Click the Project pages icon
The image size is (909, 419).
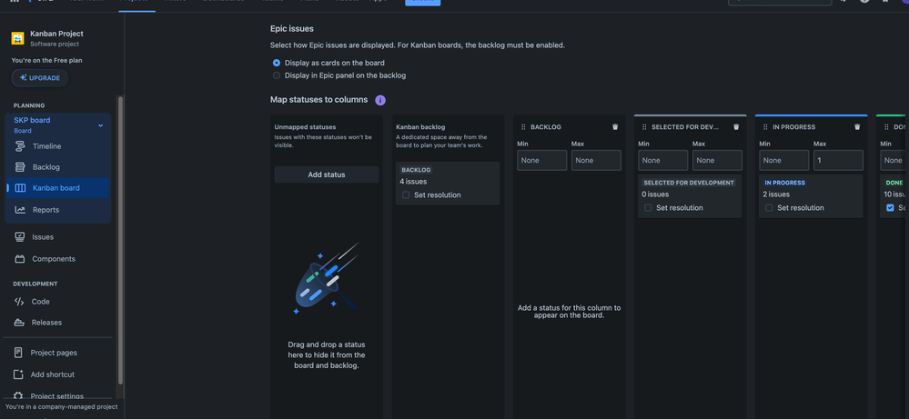pos(18,353)
